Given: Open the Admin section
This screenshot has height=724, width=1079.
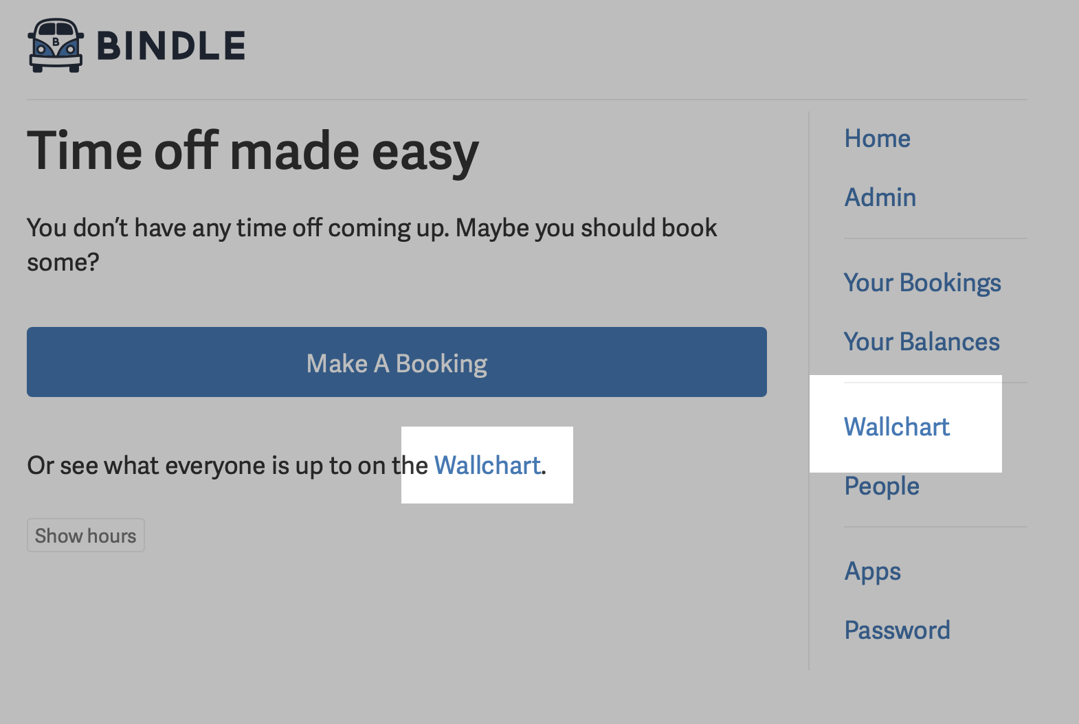Looking at the screenshot, I should point(880,198).
